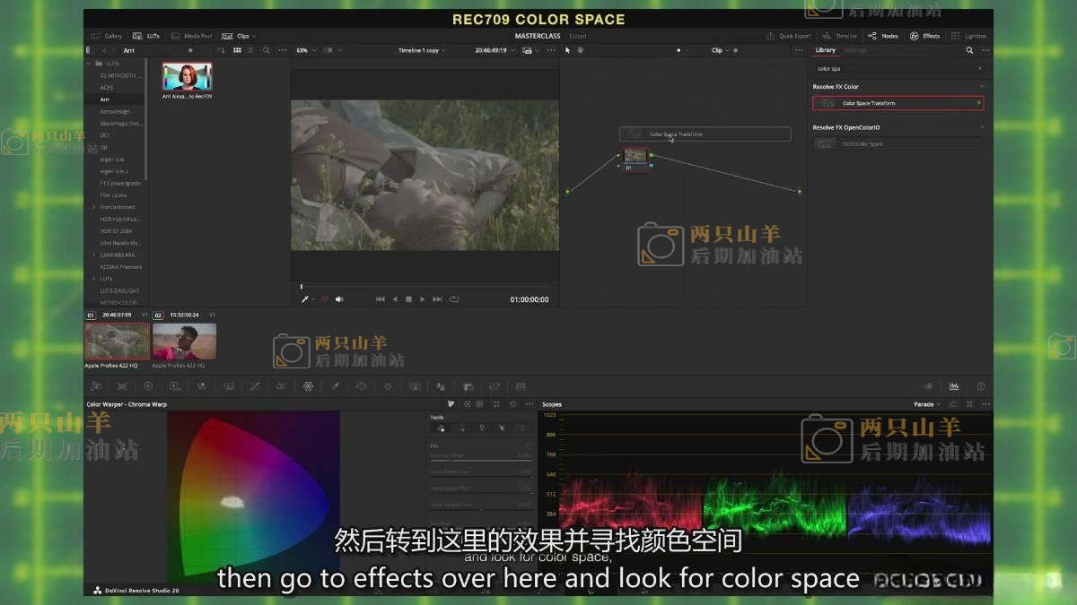The height and width of the screenshot is (605, 1077).
Task: Open the Lightbox view
Action: point(969,36)
